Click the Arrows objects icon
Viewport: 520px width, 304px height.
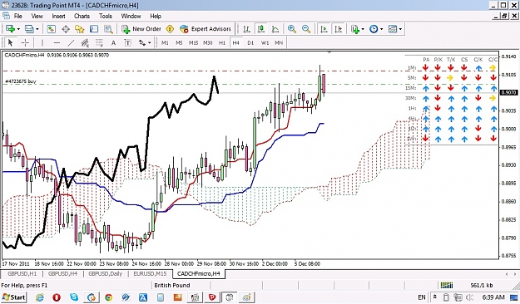pos(142,42)
